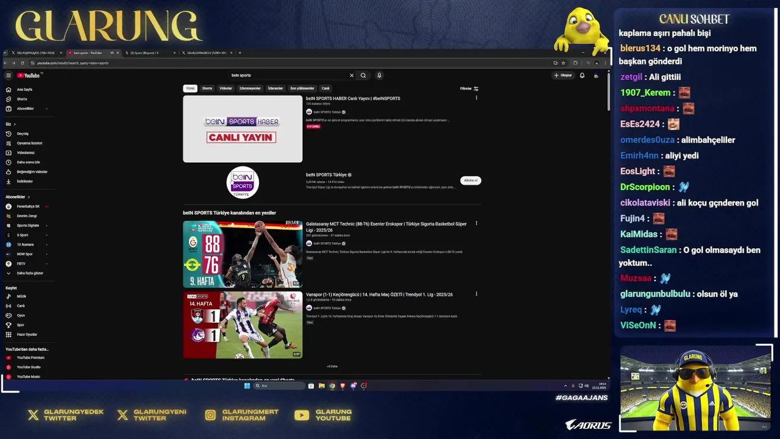
Task: Select the Canlı filter chip
Action: [325, 88]
